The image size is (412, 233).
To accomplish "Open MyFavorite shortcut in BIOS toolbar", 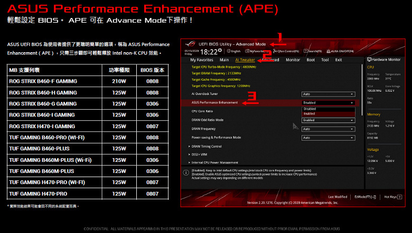I will pyautogui.click(x=257, y=51).
